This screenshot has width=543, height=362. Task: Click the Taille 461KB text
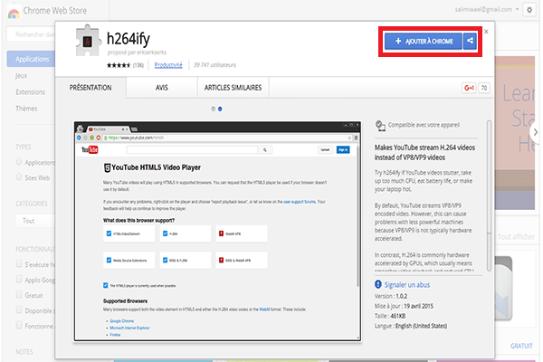(389, 316)
